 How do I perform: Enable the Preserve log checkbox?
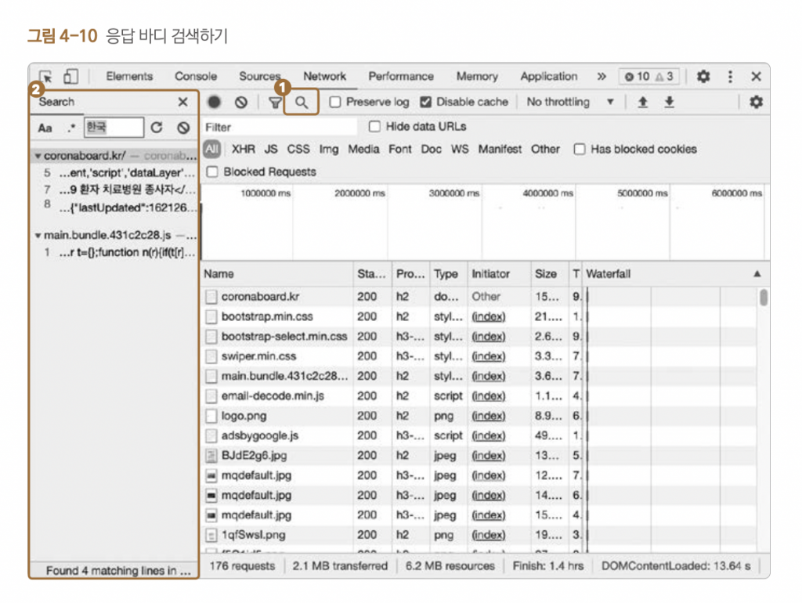coord(335,103)
